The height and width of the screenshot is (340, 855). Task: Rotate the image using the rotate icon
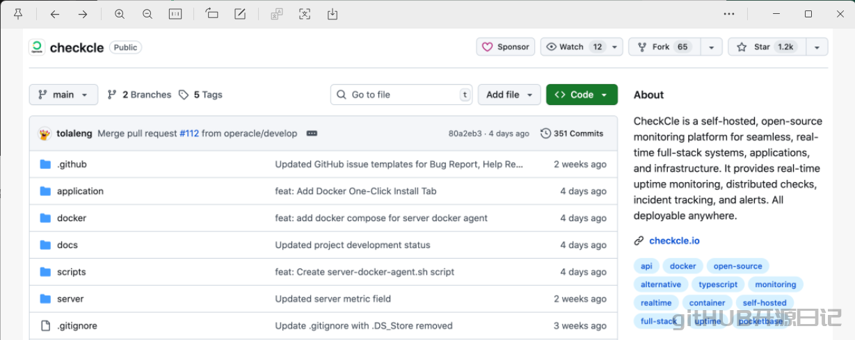212,14
